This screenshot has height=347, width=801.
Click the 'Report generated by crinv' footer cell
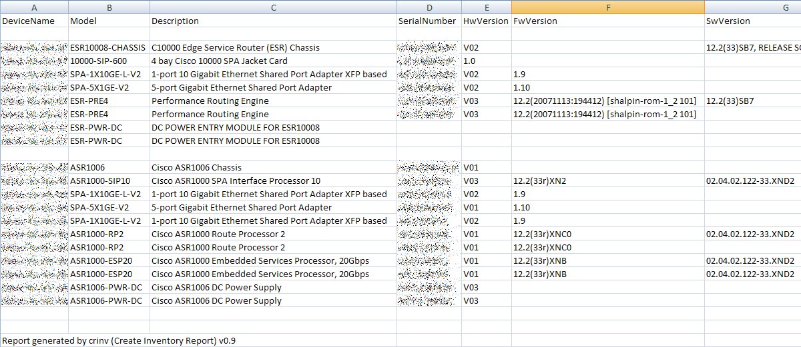119,340
